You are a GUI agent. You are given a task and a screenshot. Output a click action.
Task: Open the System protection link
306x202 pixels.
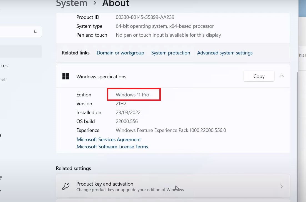[170, 53]
